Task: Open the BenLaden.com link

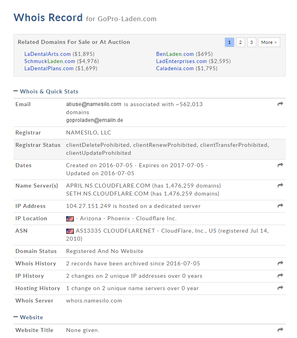Action: tap(175, 54)
